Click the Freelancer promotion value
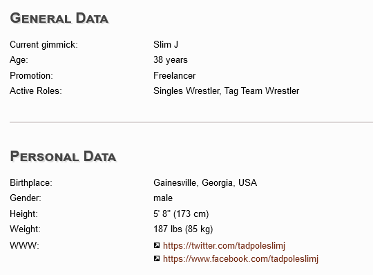 [174, 75]
